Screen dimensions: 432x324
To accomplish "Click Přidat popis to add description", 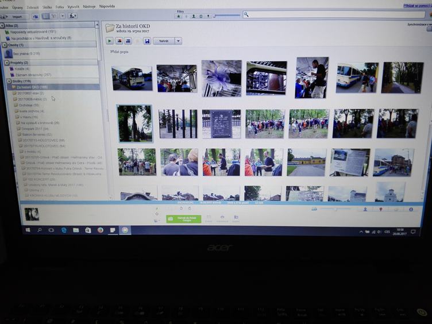I will click(119, 52).
